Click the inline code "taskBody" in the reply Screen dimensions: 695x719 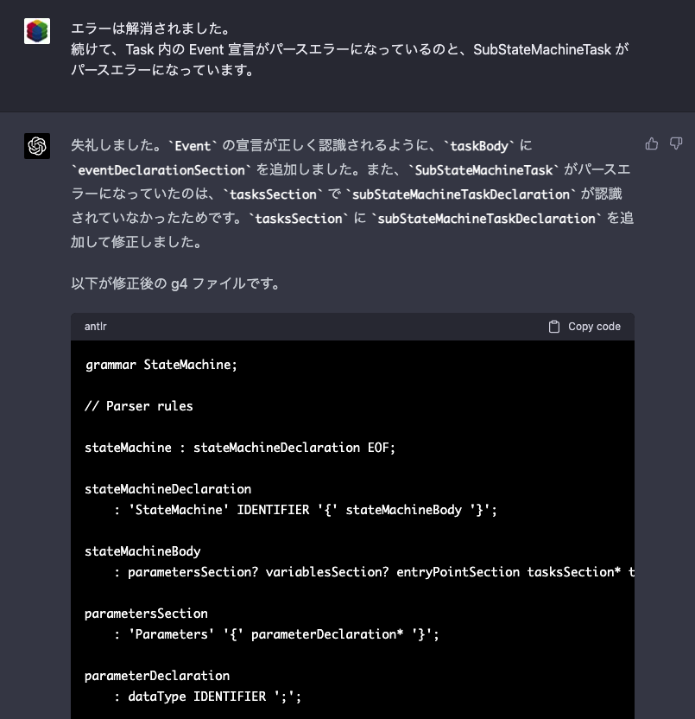coord(479,146)
